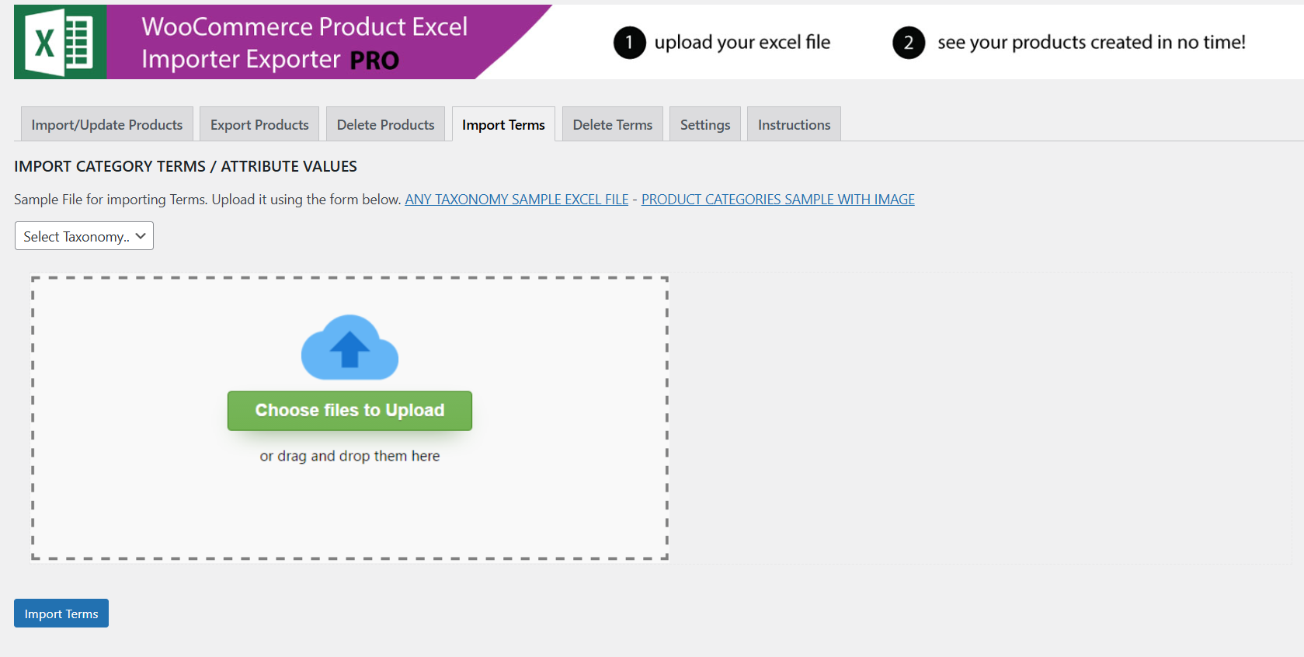Switch to the Delete Terms tab
1304x657 pixels.
pos(612,124)
